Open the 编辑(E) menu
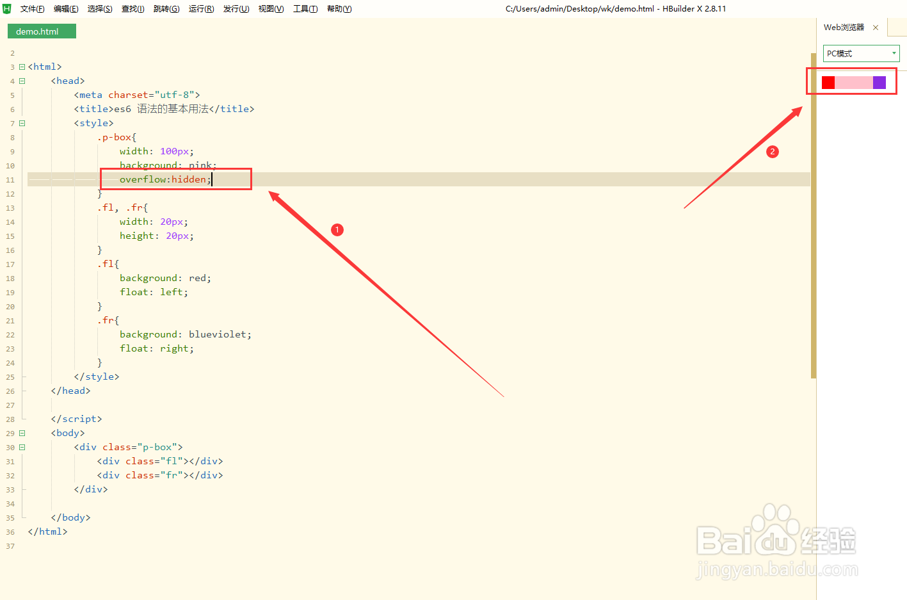The height and width of the screenshot is (600, 907). click(x=66, y=9)
